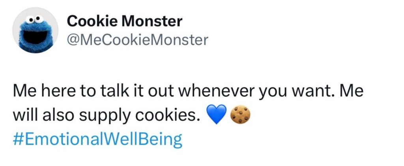The width and height of the screenshot is (404, 166).
Task: Click the blue heart emoji
Action: click(x=217, y=115)
